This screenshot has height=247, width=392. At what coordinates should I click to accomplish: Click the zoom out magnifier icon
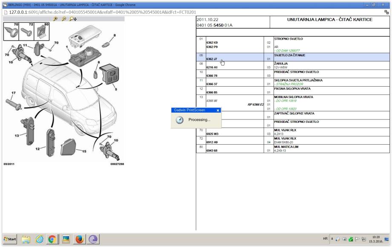pyautogui.click(x=64, y=20)
